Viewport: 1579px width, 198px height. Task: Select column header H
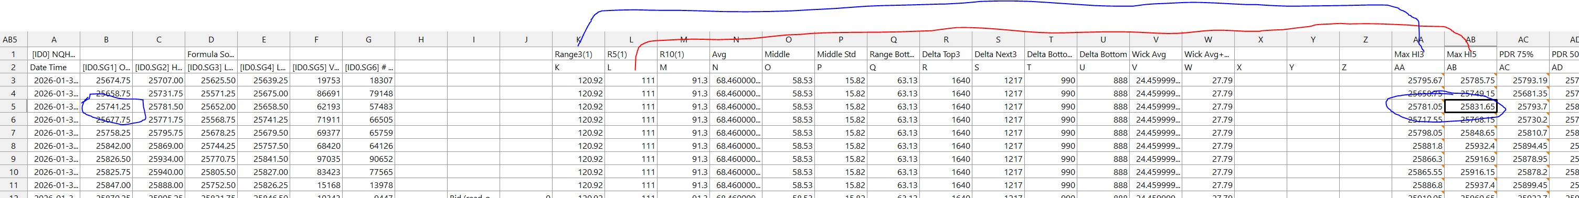[421, 40]
